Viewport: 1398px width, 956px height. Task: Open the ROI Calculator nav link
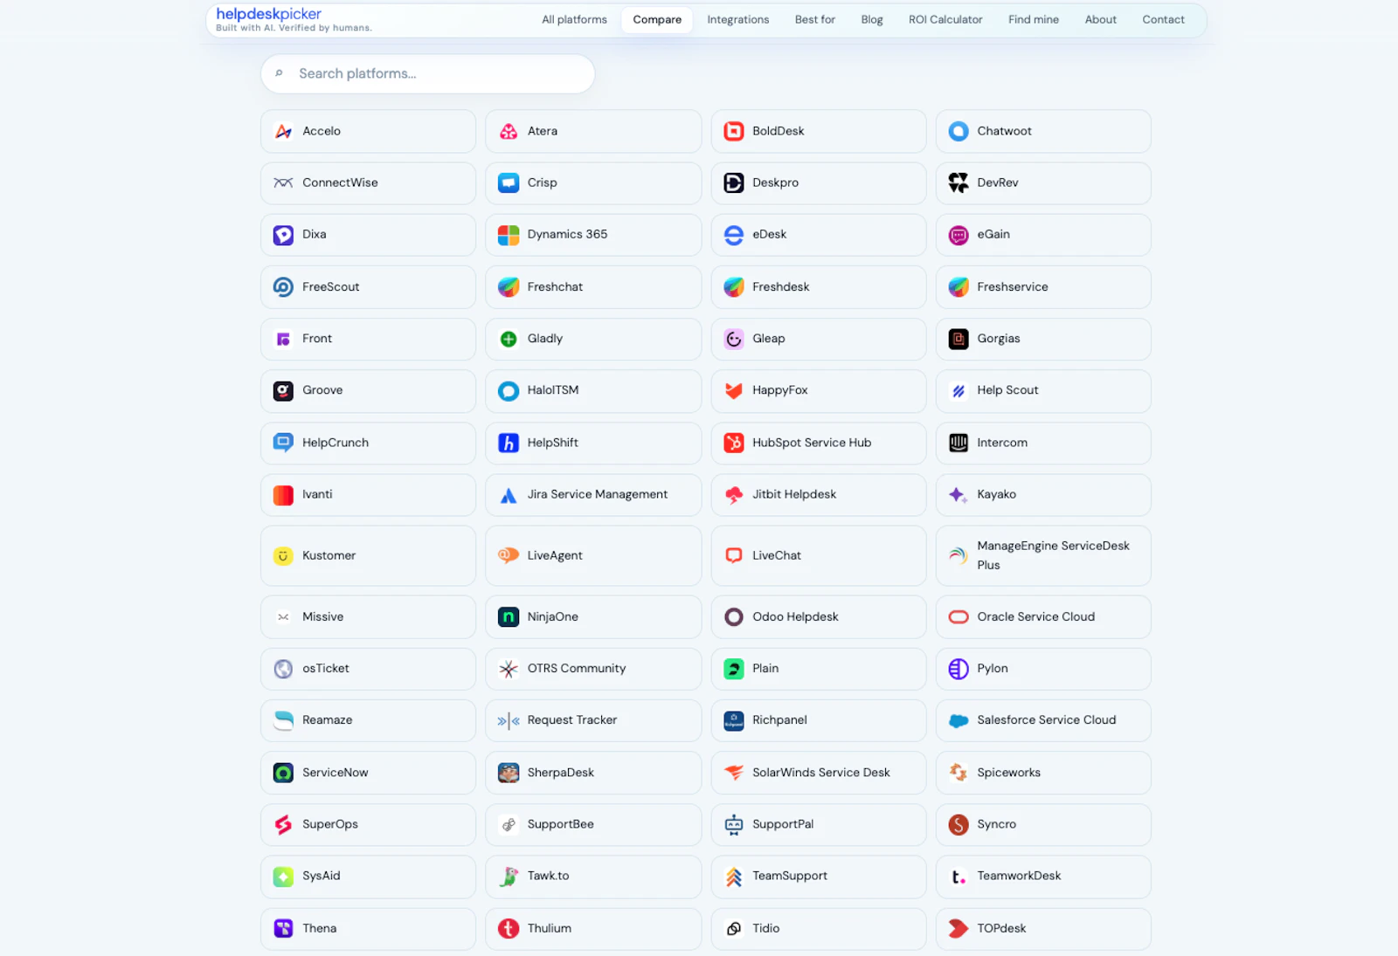pyautogui.click(x=945, y=19)
